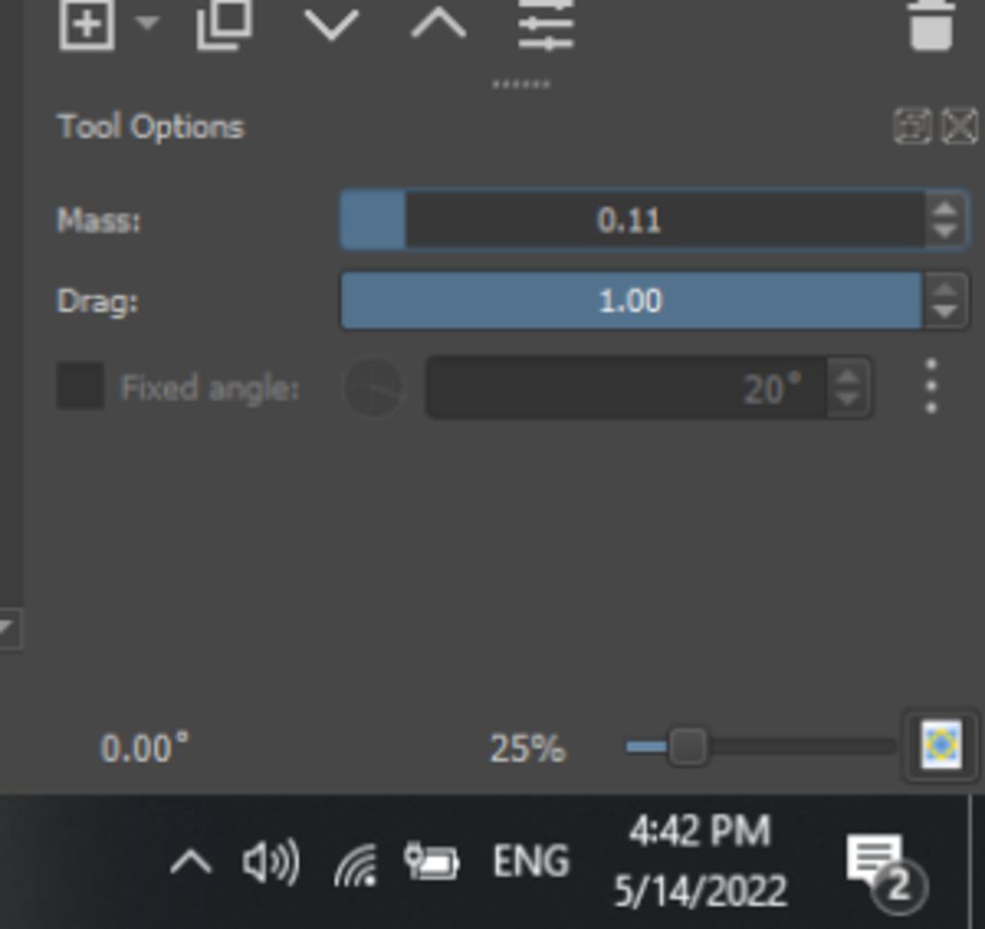The image size is (985, 929).
Task: Open the three-dot angle options menu
Action: tap(930, 387)
